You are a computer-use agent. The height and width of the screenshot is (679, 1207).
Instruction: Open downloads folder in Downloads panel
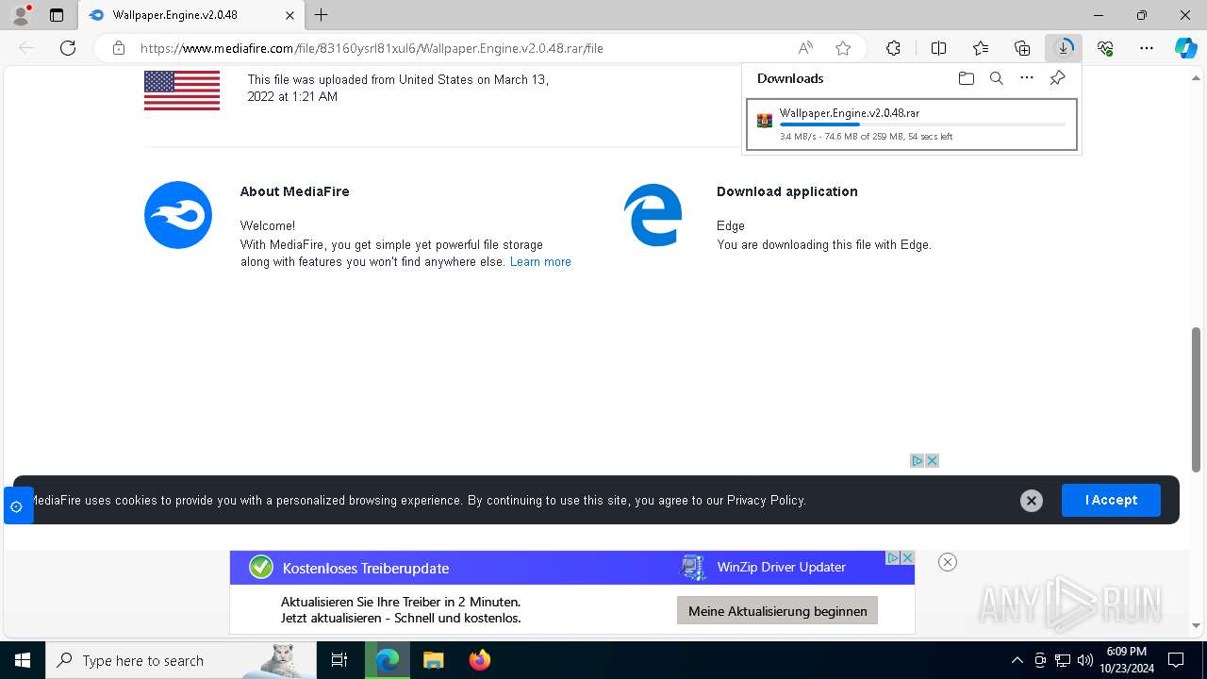pyautogui.click(x=967, y=78)
